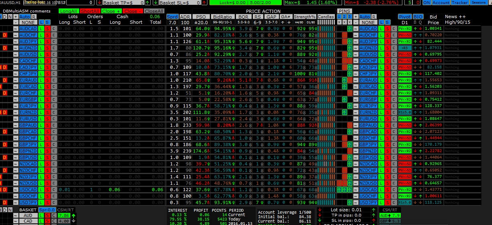The width and height of the screenshot is (492, 225).
Task: Click tilde chart button for left AUDCAD row
Action: point(16,29)
